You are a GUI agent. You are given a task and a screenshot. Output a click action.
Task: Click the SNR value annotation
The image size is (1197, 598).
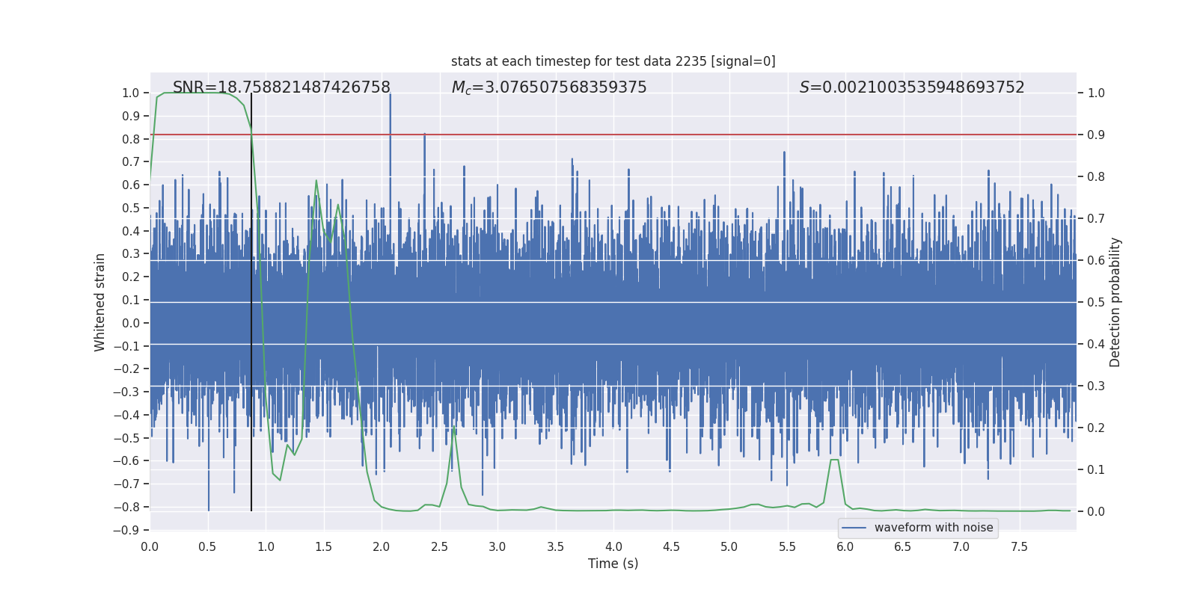coord(281,87)
